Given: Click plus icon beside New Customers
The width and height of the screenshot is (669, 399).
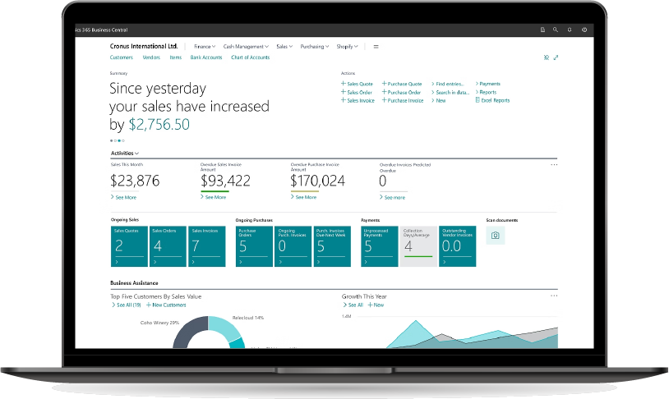Looking at the screenshot, I should [x=149, y=305].
